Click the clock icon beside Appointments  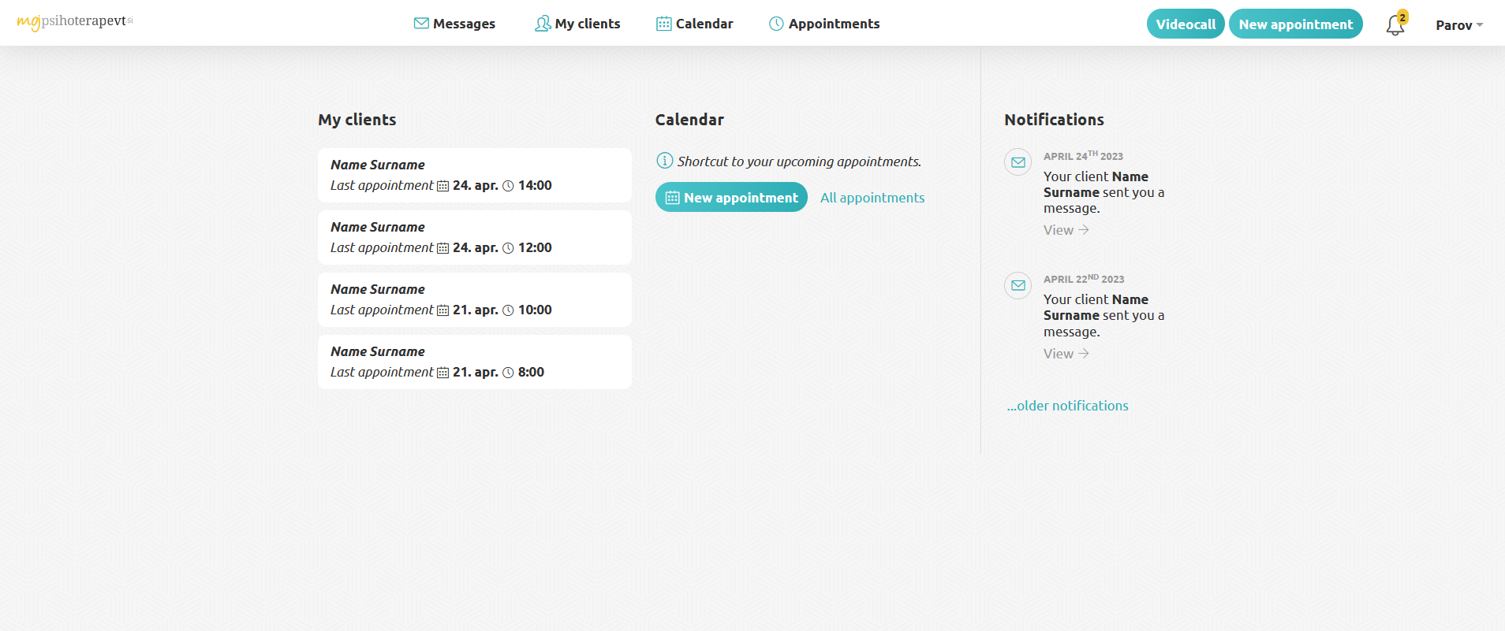(x=776, y=24)
